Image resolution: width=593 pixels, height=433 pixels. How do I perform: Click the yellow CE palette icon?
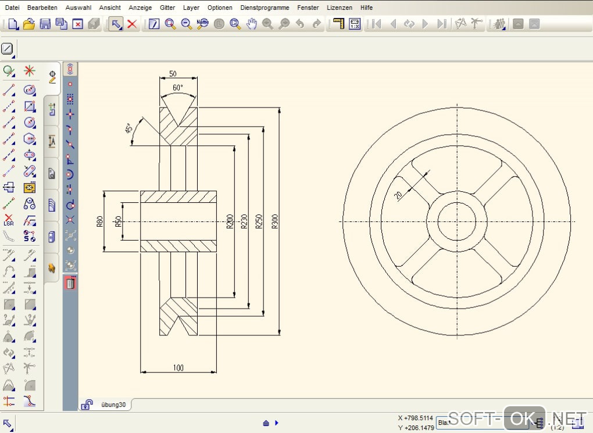(x=30, y=188)
